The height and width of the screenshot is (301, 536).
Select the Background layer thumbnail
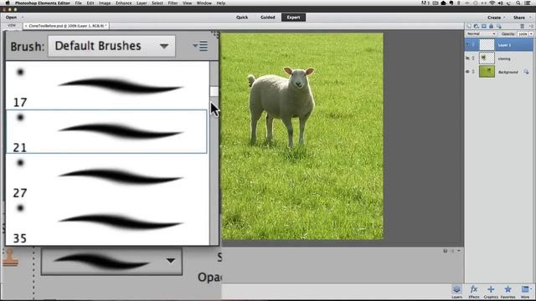tap(487, 72)
